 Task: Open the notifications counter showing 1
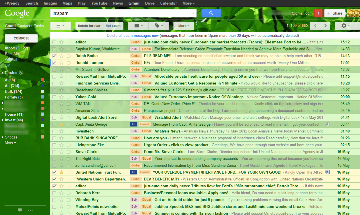pyautogui.click(x=319, y=13)
